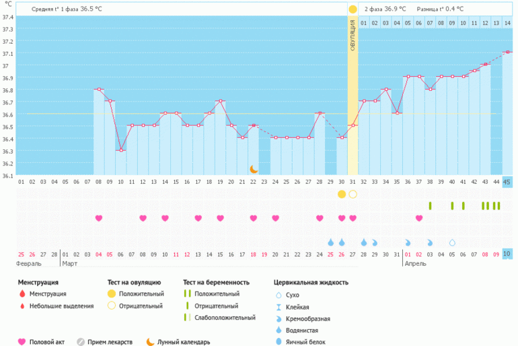
Task: Click the orange moon icon beside Лунный календарь
Action: (150, 342)
